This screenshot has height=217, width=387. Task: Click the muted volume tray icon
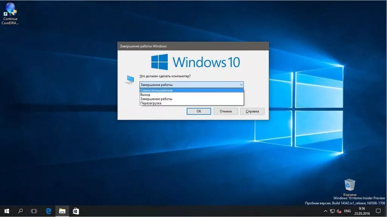339,211
